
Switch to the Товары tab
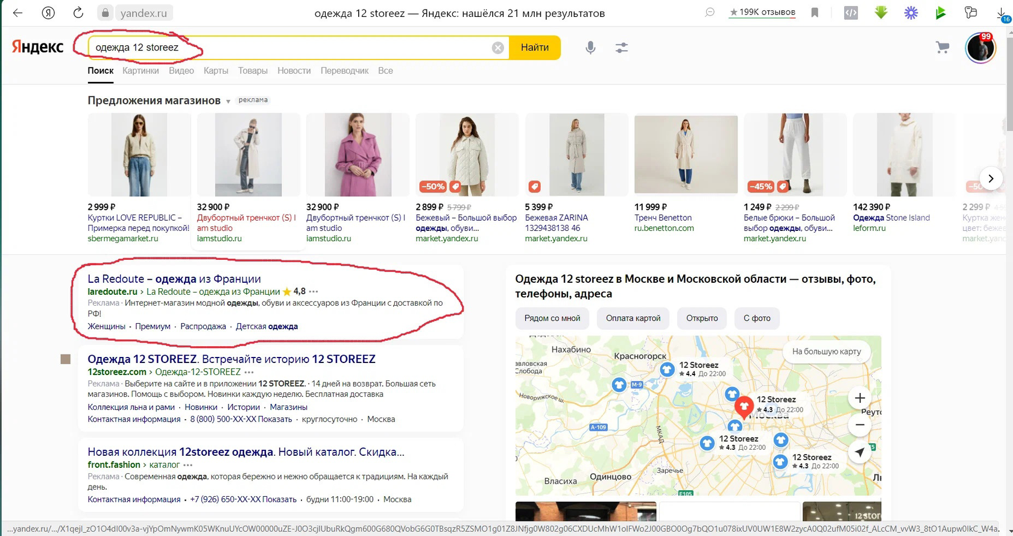point(253,71)
